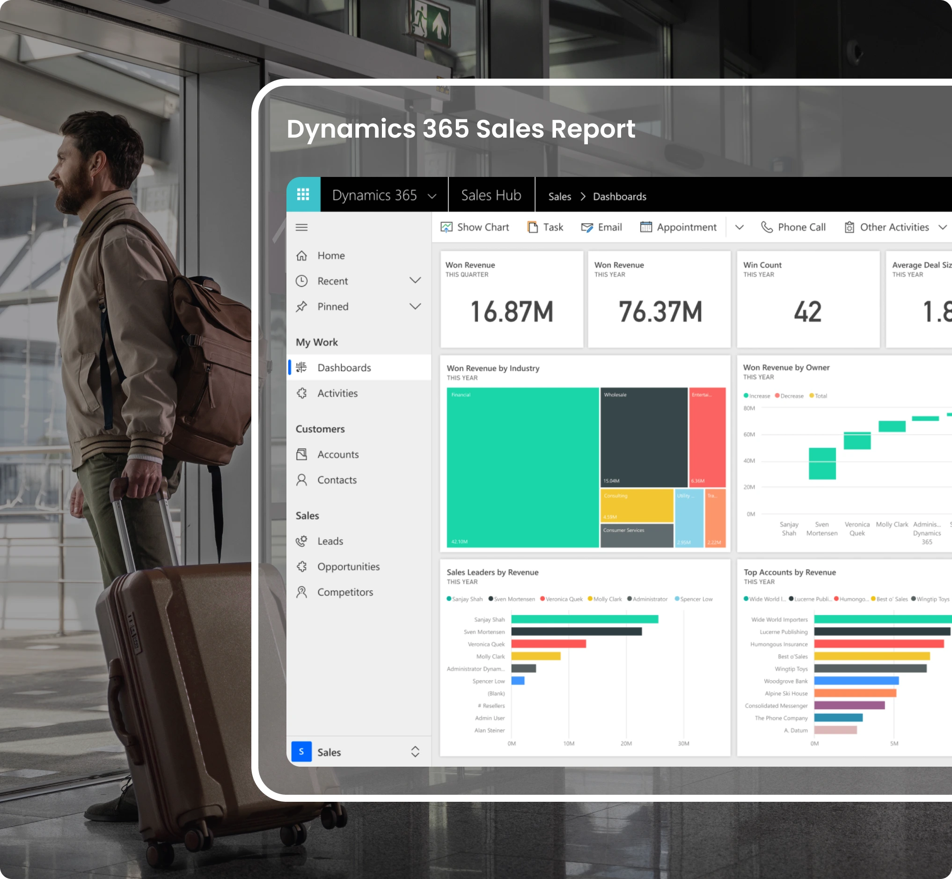Click Sanjay Shah bar in Sales Leaders
This screenshot has height=879, width=952.
585,619
